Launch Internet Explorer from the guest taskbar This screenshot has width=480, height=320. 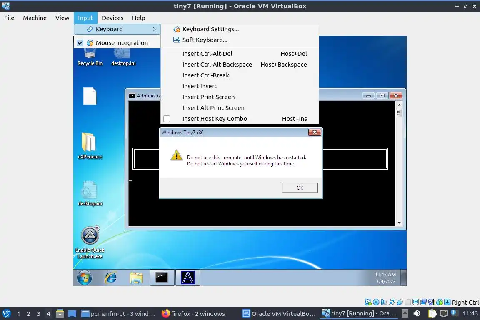pos(110,278)
